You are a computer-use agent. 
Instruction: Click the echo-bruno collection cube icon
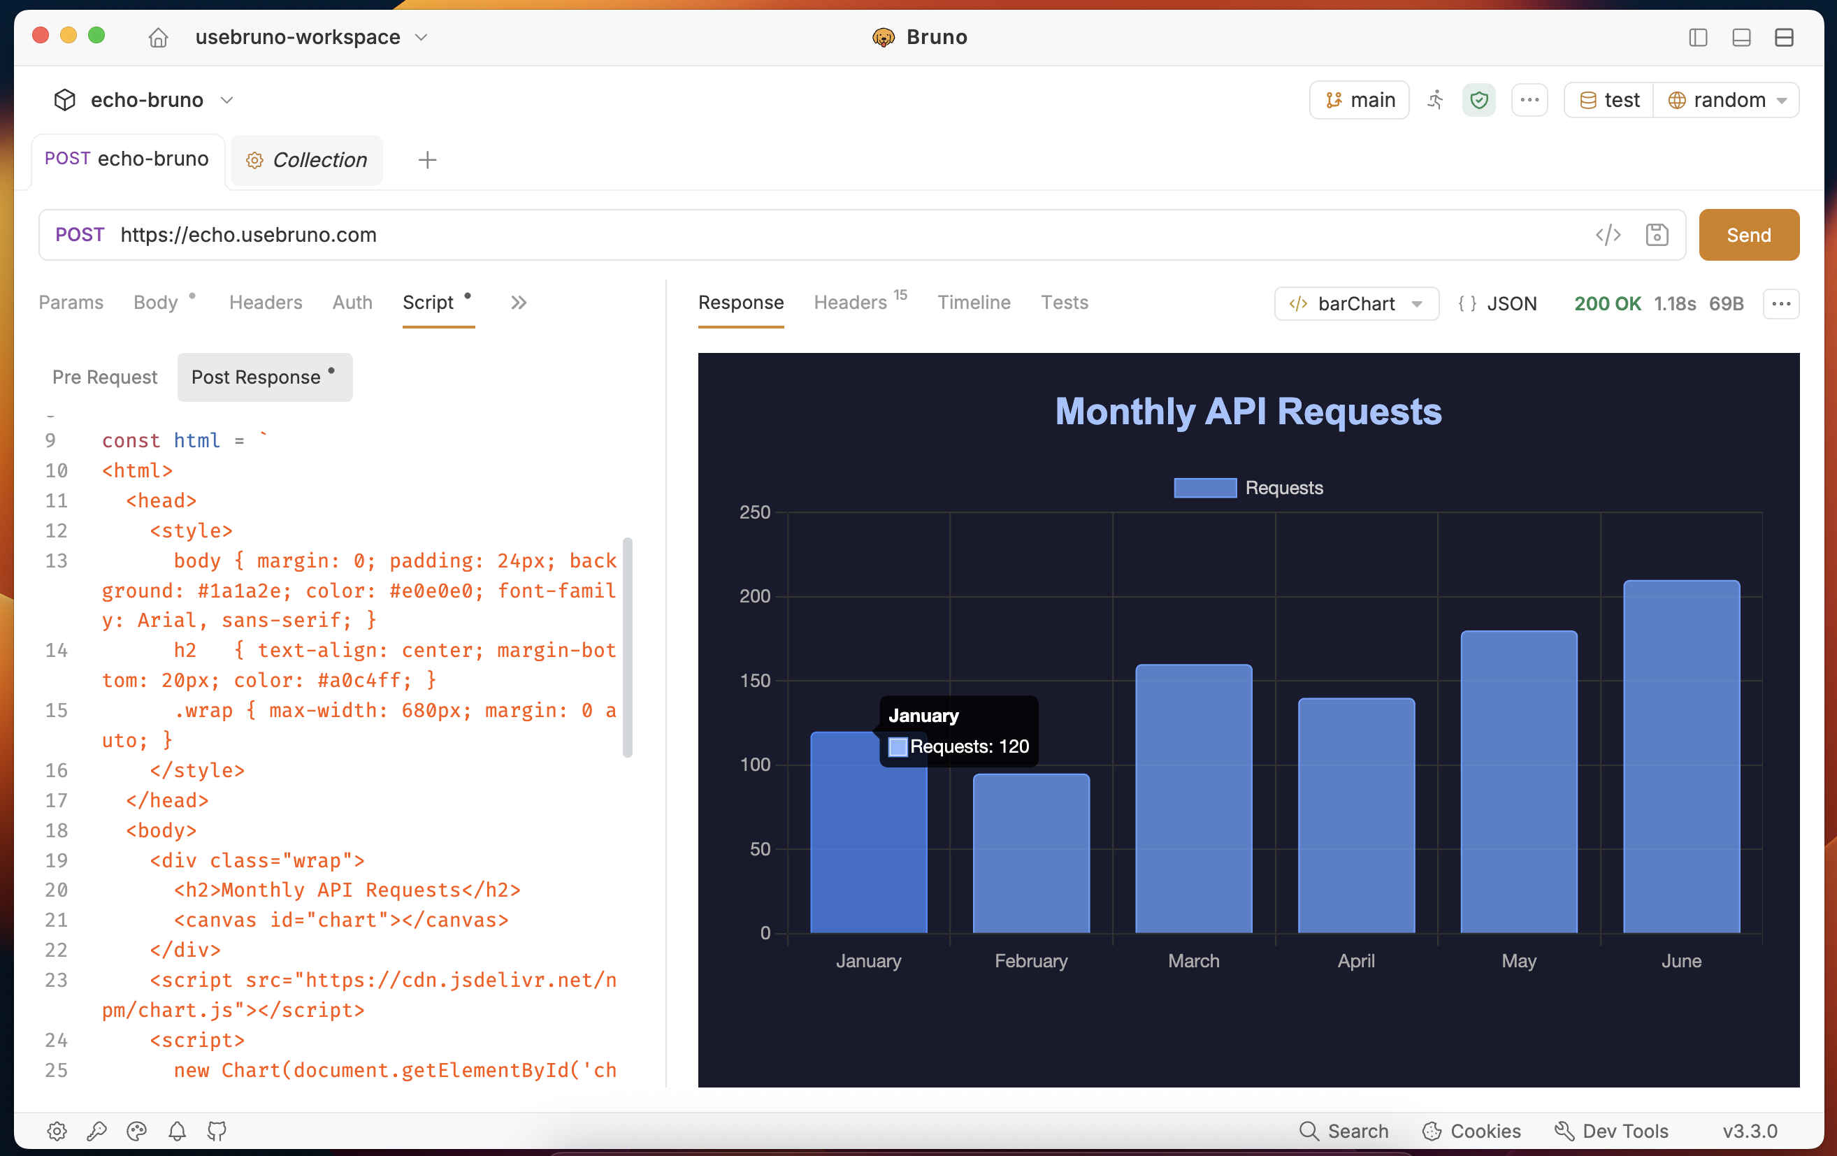click(65, 100)
